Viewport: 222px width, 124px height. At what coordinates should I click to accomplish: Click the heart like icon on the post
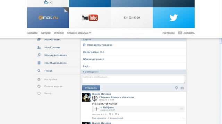point(110,114)
